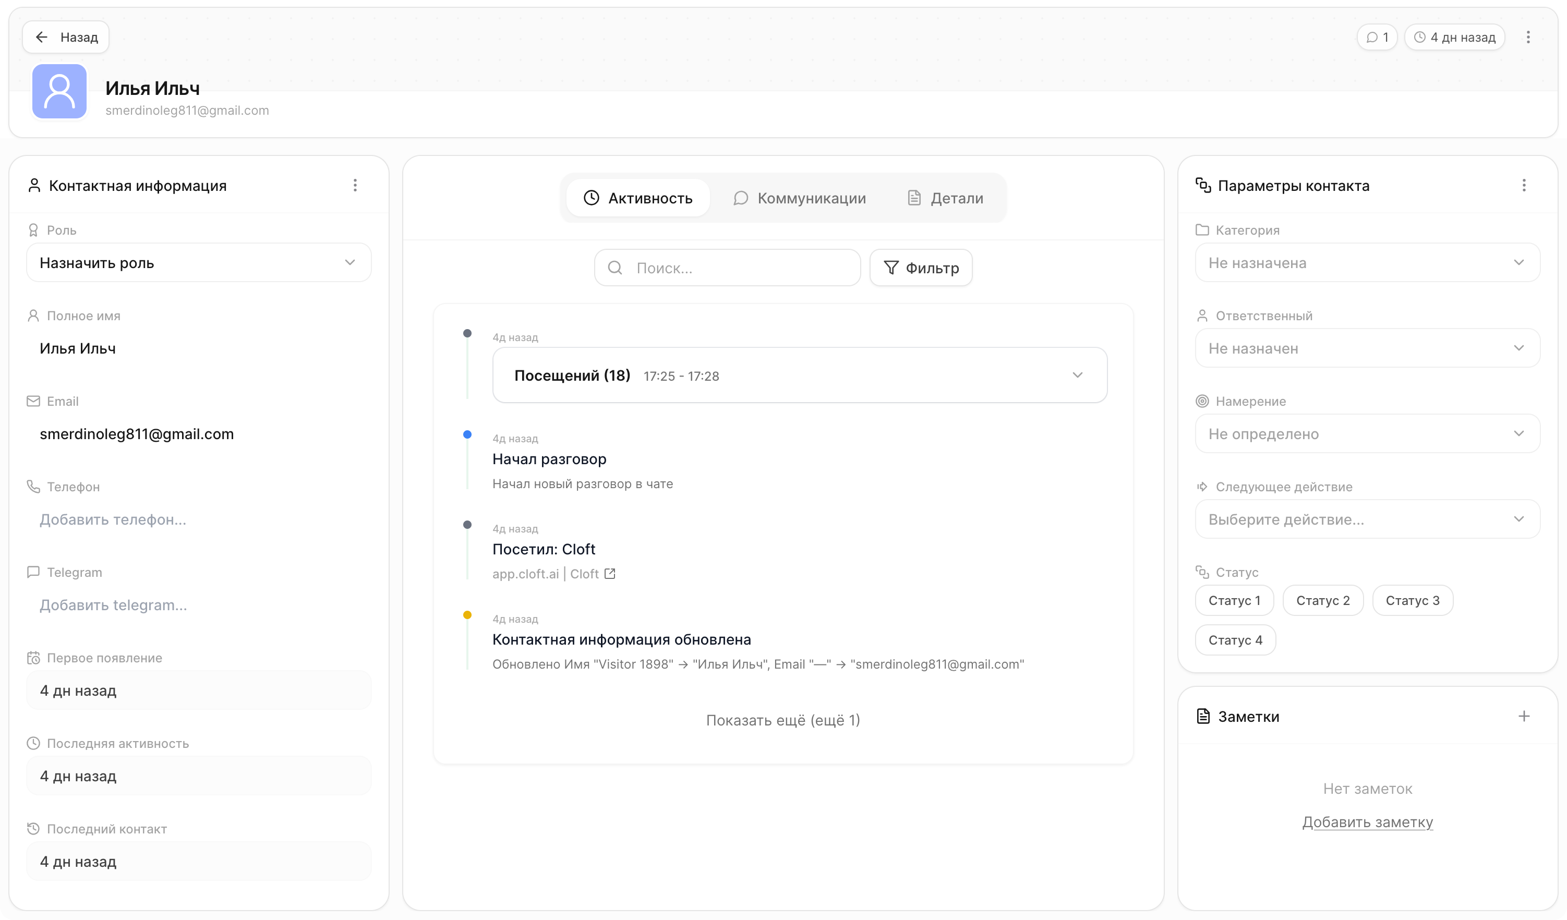Switch to the Активность tab

coord(637,198)
